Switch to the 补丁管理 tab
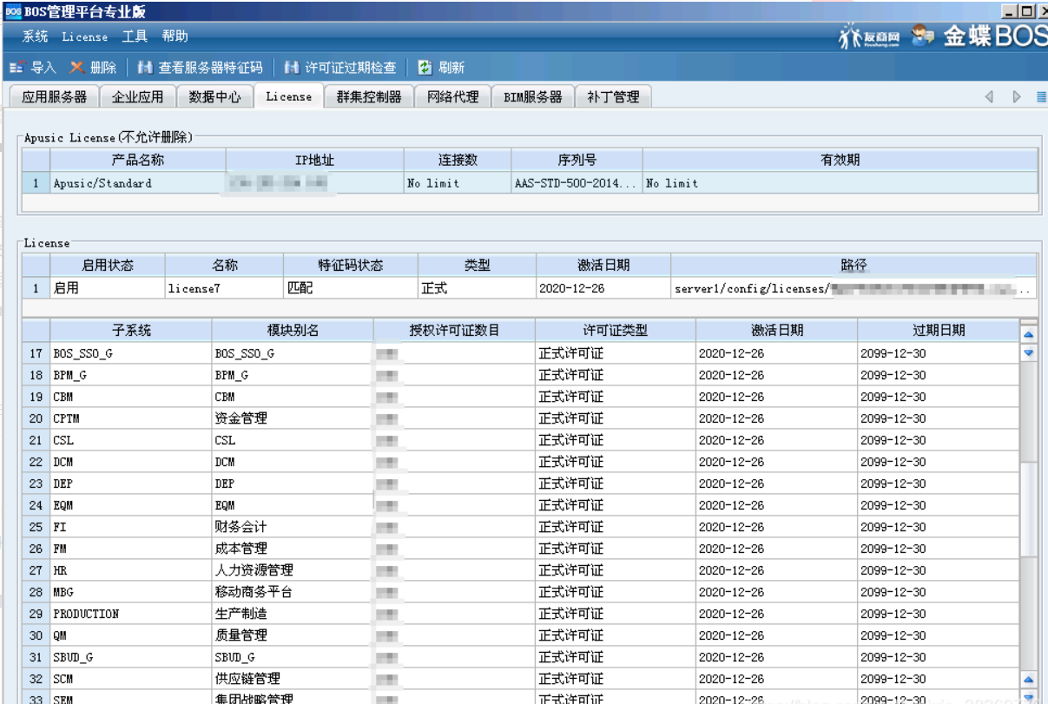1048x704 pixels. (x=614, y=97)
